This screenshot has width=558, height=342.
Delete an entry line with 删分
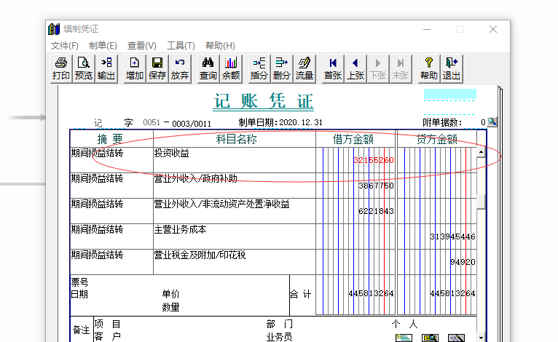pos(282,68)
